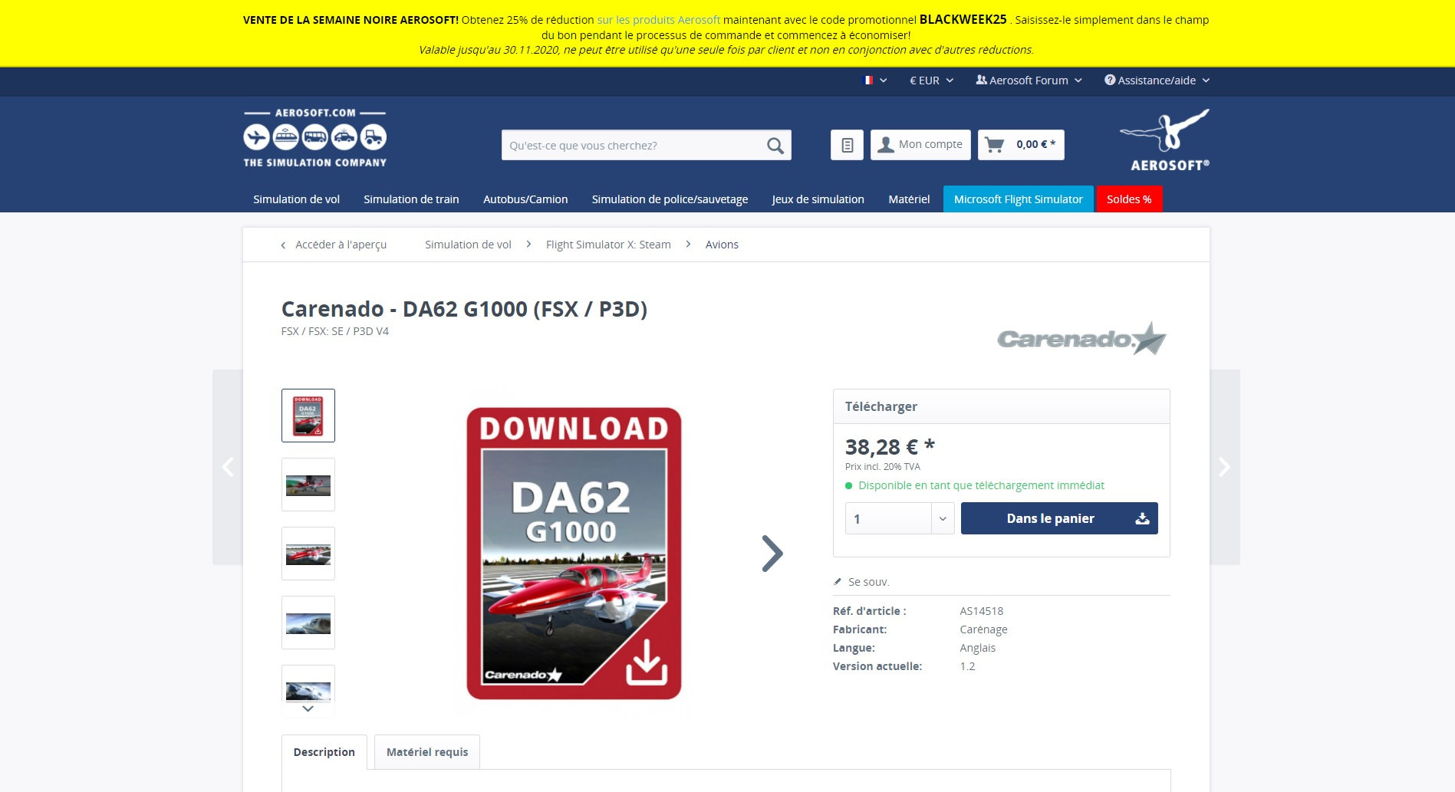Viewport: 1455px width, 792px height.
Task: Click the 38,28 € price text
Action: pyautogui.click(x=890, y=447)
